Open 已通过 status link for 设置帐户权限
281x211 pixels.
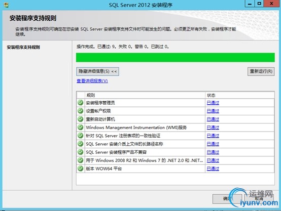[213, 111]
